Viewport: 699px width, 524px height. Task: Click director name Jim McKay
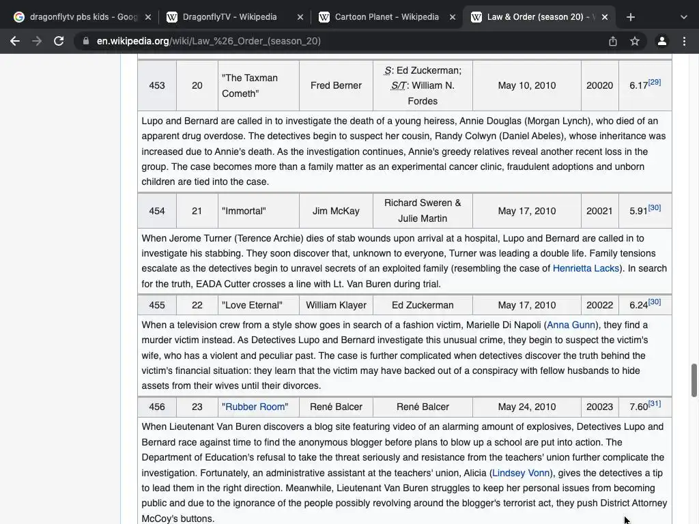point(336,211)
